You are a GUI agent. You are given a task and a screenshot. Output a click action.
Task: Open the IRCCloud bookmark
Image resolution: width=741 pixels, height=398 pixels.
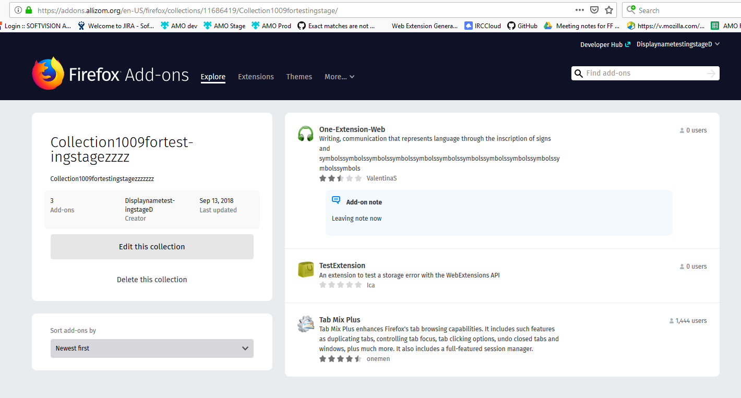coord(482,26)
